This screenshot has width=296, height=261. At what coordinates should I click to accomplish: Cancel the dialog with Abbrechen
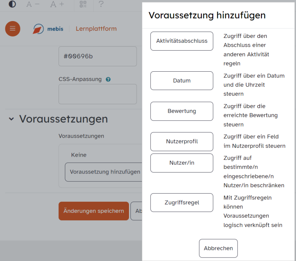[x=218, y=248]
